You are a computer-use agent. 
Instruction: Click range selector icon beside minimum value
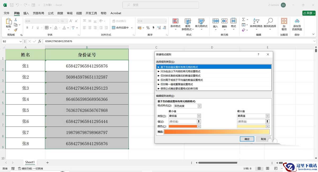[199, 121]
